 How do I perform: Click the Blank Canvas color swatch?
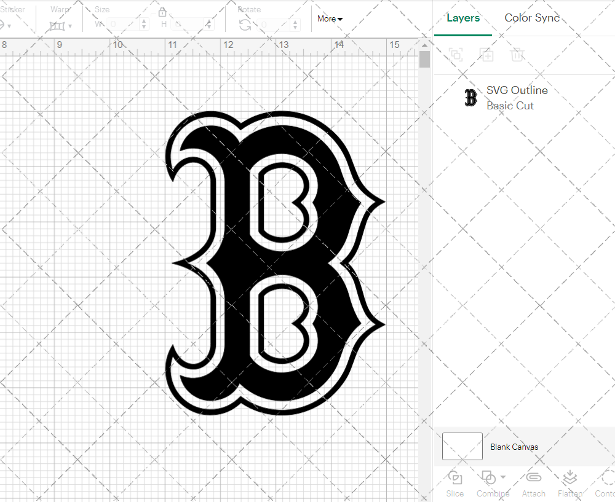[462, 447]
